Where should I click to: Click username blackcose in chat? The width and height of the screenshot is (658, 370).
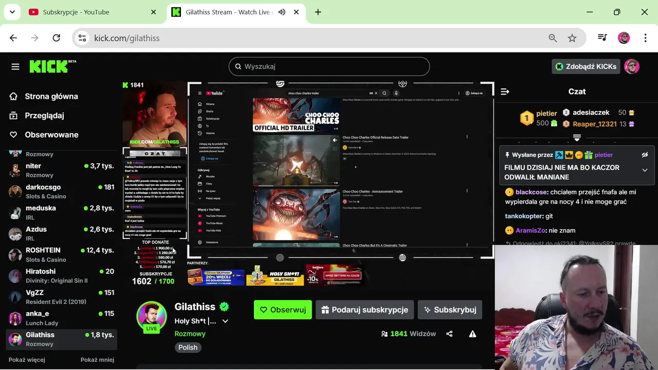coord(532,192)
